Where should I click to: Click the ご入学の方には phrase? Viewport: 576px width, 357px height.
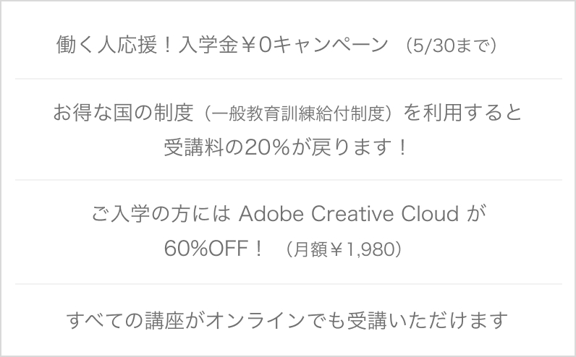161,214
